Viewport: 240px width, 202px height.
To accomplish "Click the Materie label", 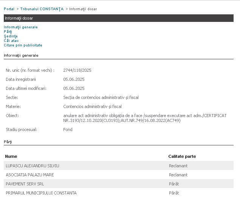I will coord(13,106).
